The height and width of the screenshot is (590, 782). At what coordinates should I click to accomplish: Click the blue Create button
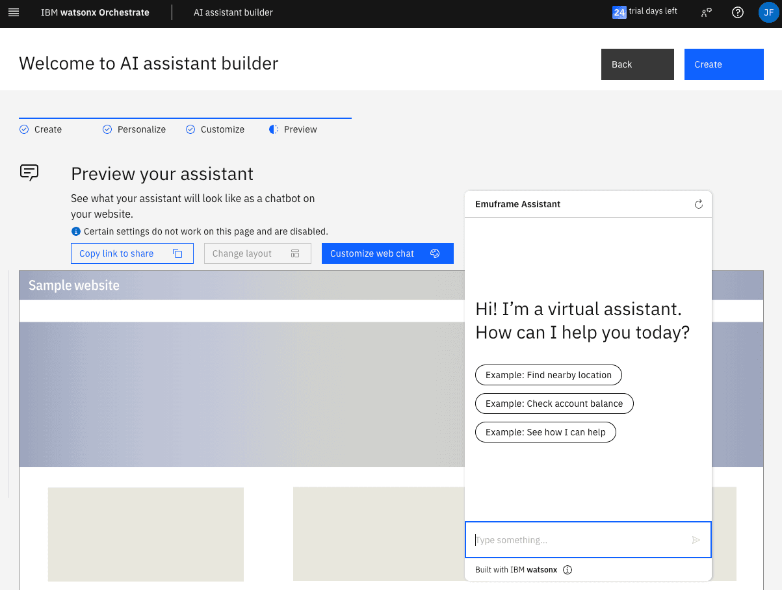[723, 64]
